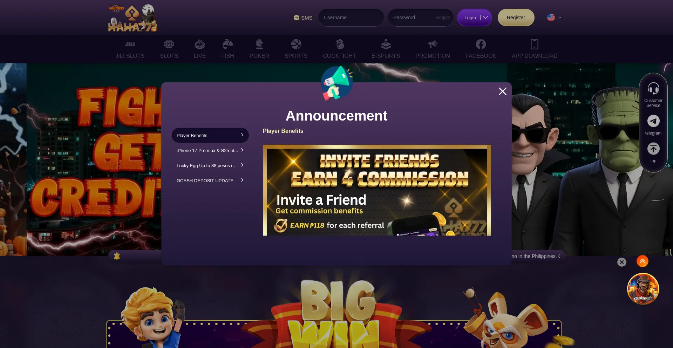Open the language flag dropdown
This screenshot has height=348, width=673.
pyautogui.click(x=554, y=18)
